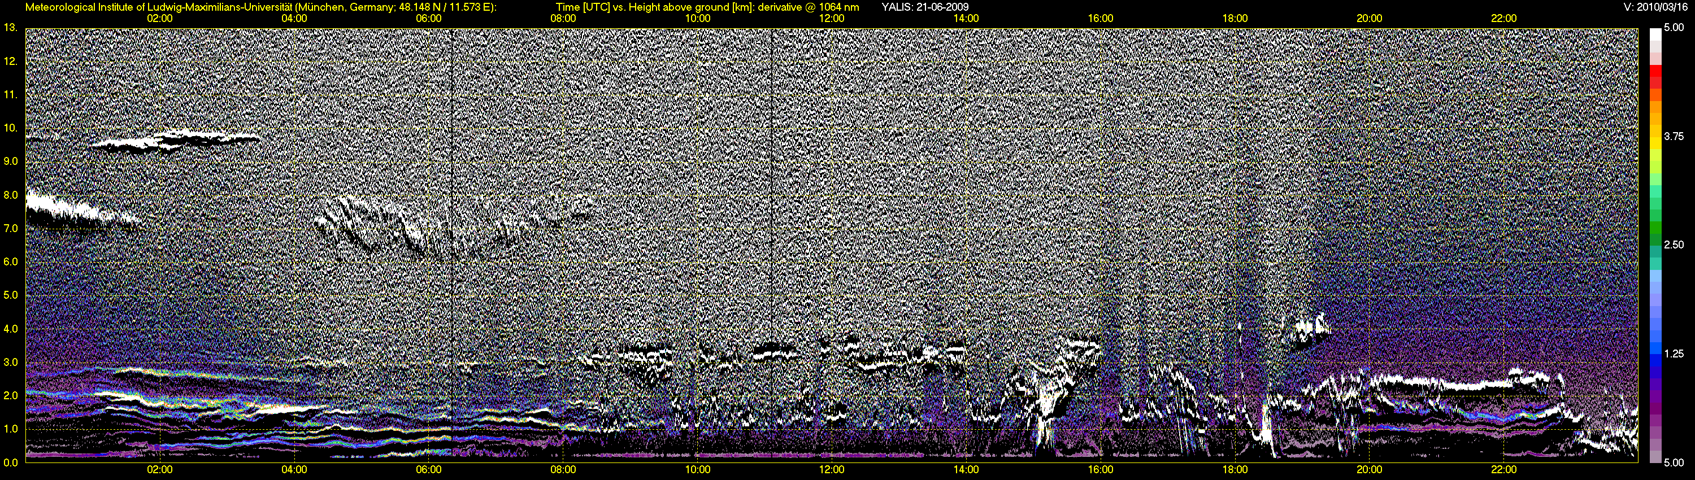Click the Meteorological Institute Ludwig-Maximilians-Universität title text
This screenshot has width=1695, height=480.
260,7
